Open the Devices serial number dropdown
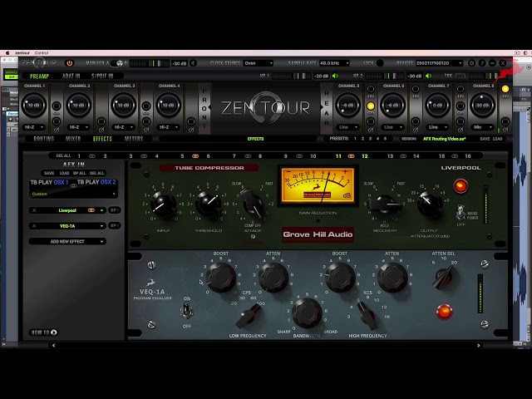The height and width of the screenshot is (399, 532). [439, 63]
